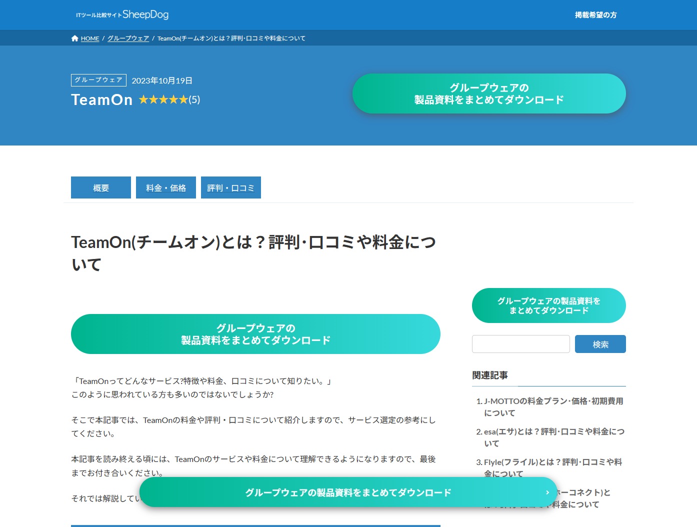This screenshot has height=527, width=697.
Task: Open the esa(エサ) related article
Action: (553, 437)
